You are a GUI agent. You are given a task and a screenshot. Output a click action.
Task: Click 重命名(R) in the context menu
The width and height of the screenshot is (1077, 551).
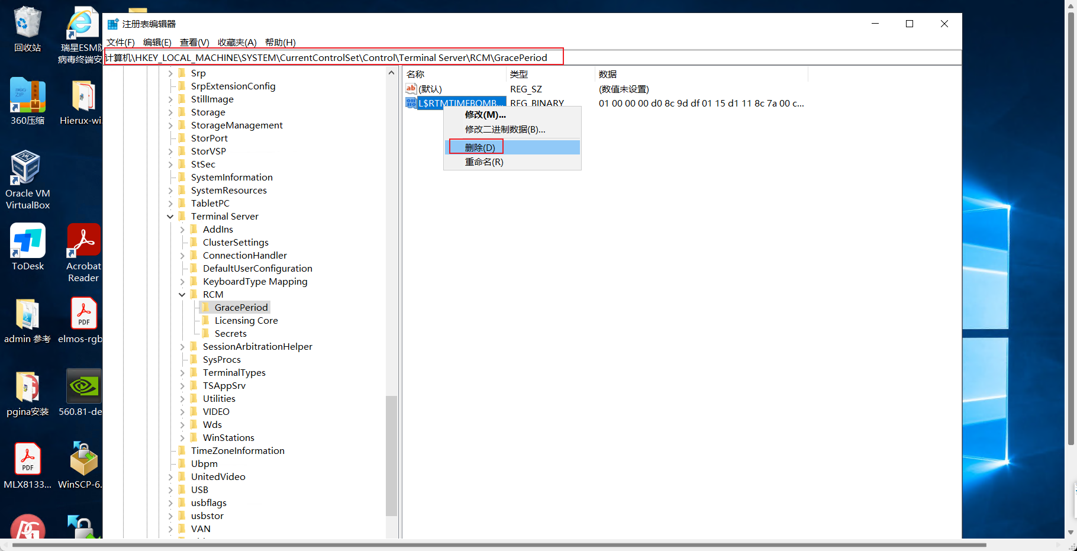[x=483, y=162]
